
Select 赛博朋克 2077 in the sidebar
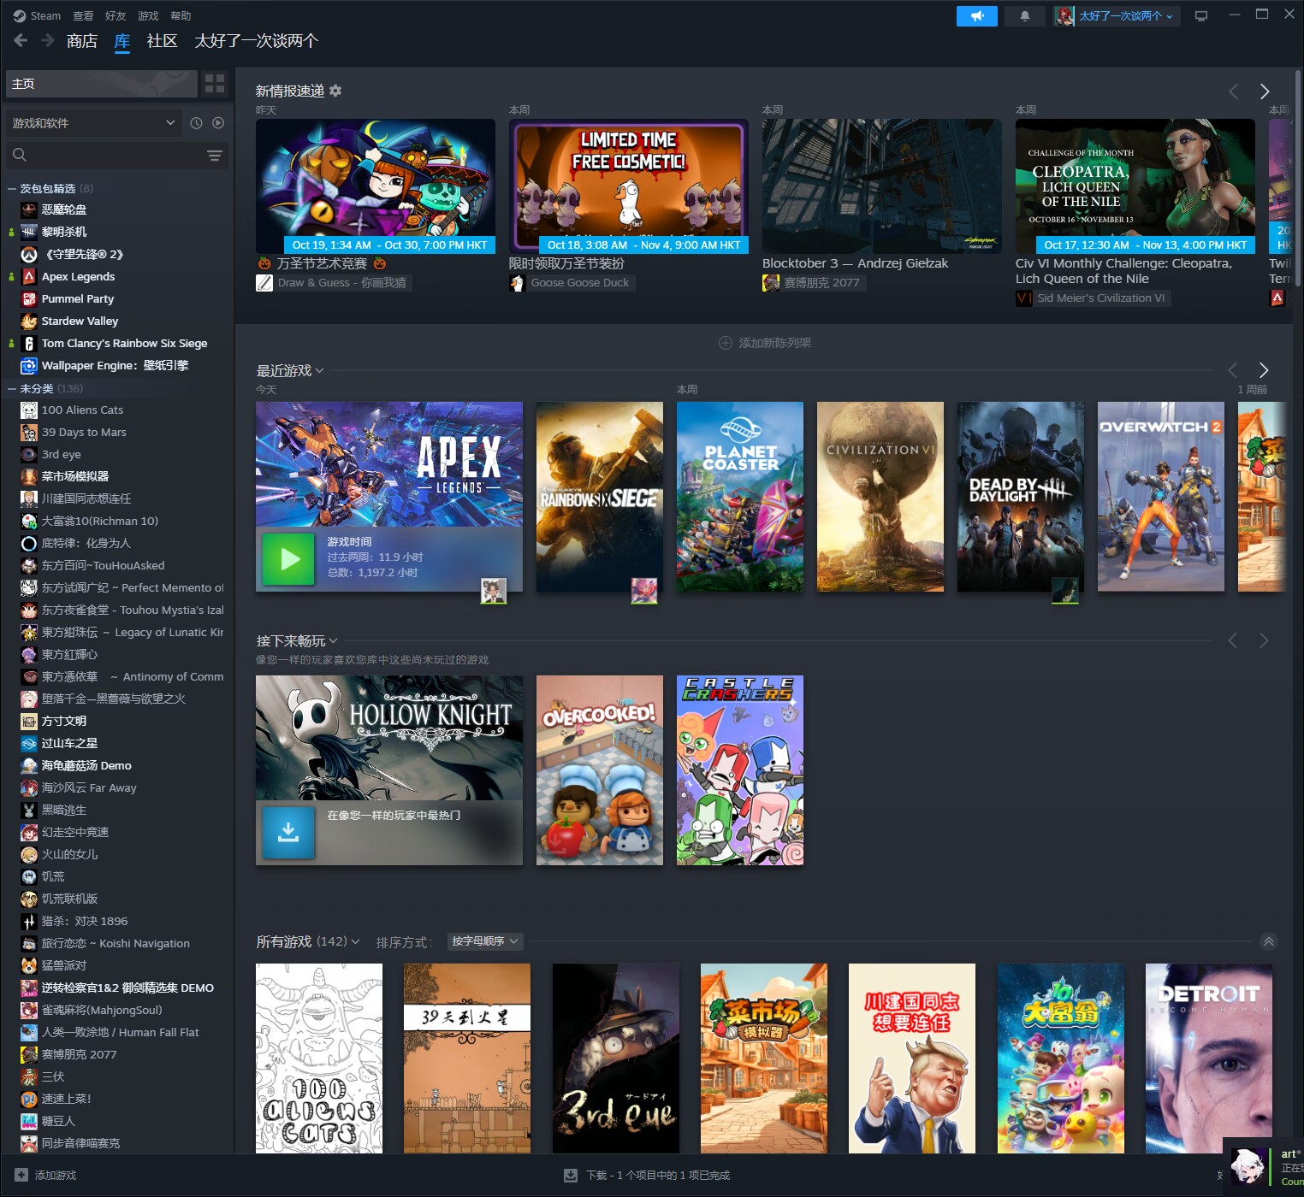coord(79,1054)
